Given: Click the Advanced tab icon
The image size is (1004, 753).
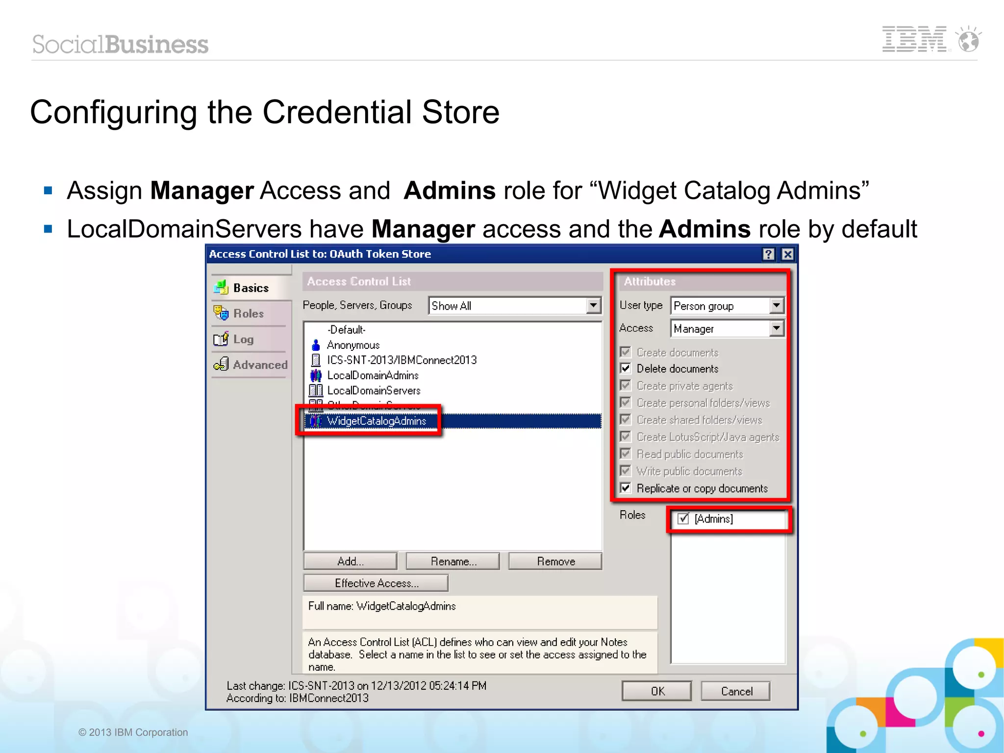Looking at the screenshot, I should pyautogui.click(x=221, y=364).
